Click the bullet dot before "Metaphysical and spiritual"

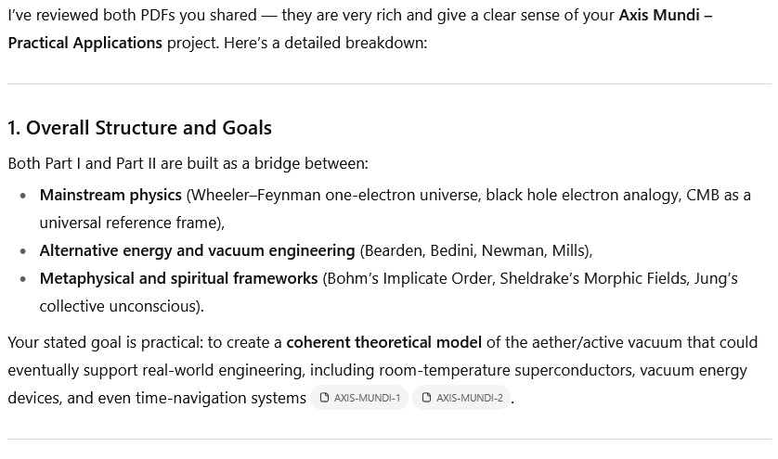coord(23,278)
